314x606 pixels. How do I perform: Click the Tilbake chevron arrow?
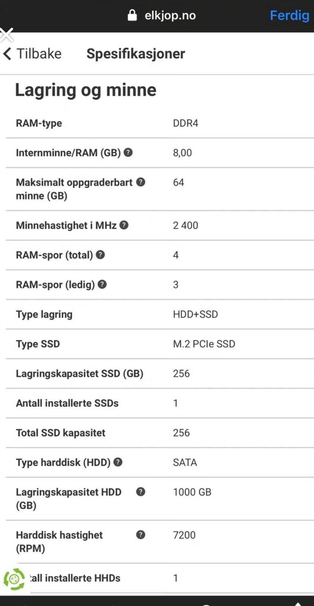(7, 54)
